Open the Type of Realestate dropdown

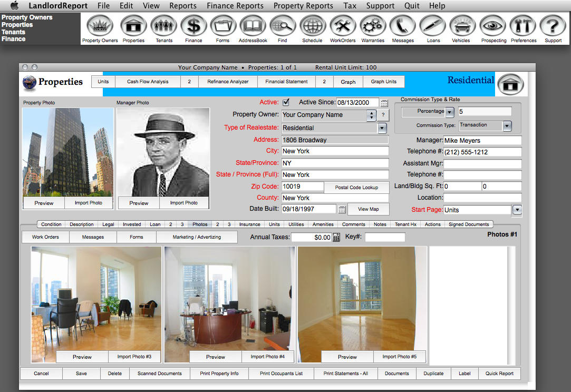click(382, 128)
